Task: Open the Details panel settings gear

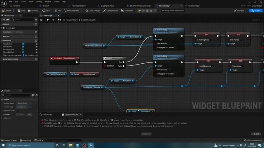Action: [x=37, y=95]
